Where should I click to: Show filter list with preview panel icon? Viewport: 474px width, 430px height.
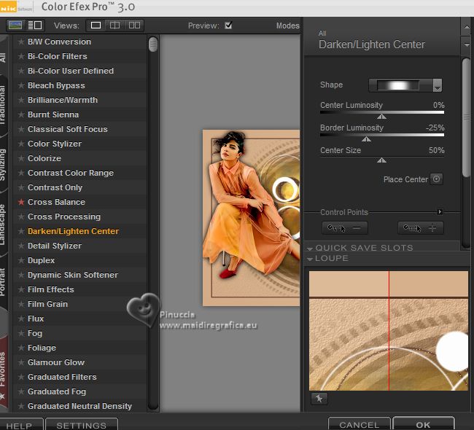pyautogui.click(x=34, y=26)
